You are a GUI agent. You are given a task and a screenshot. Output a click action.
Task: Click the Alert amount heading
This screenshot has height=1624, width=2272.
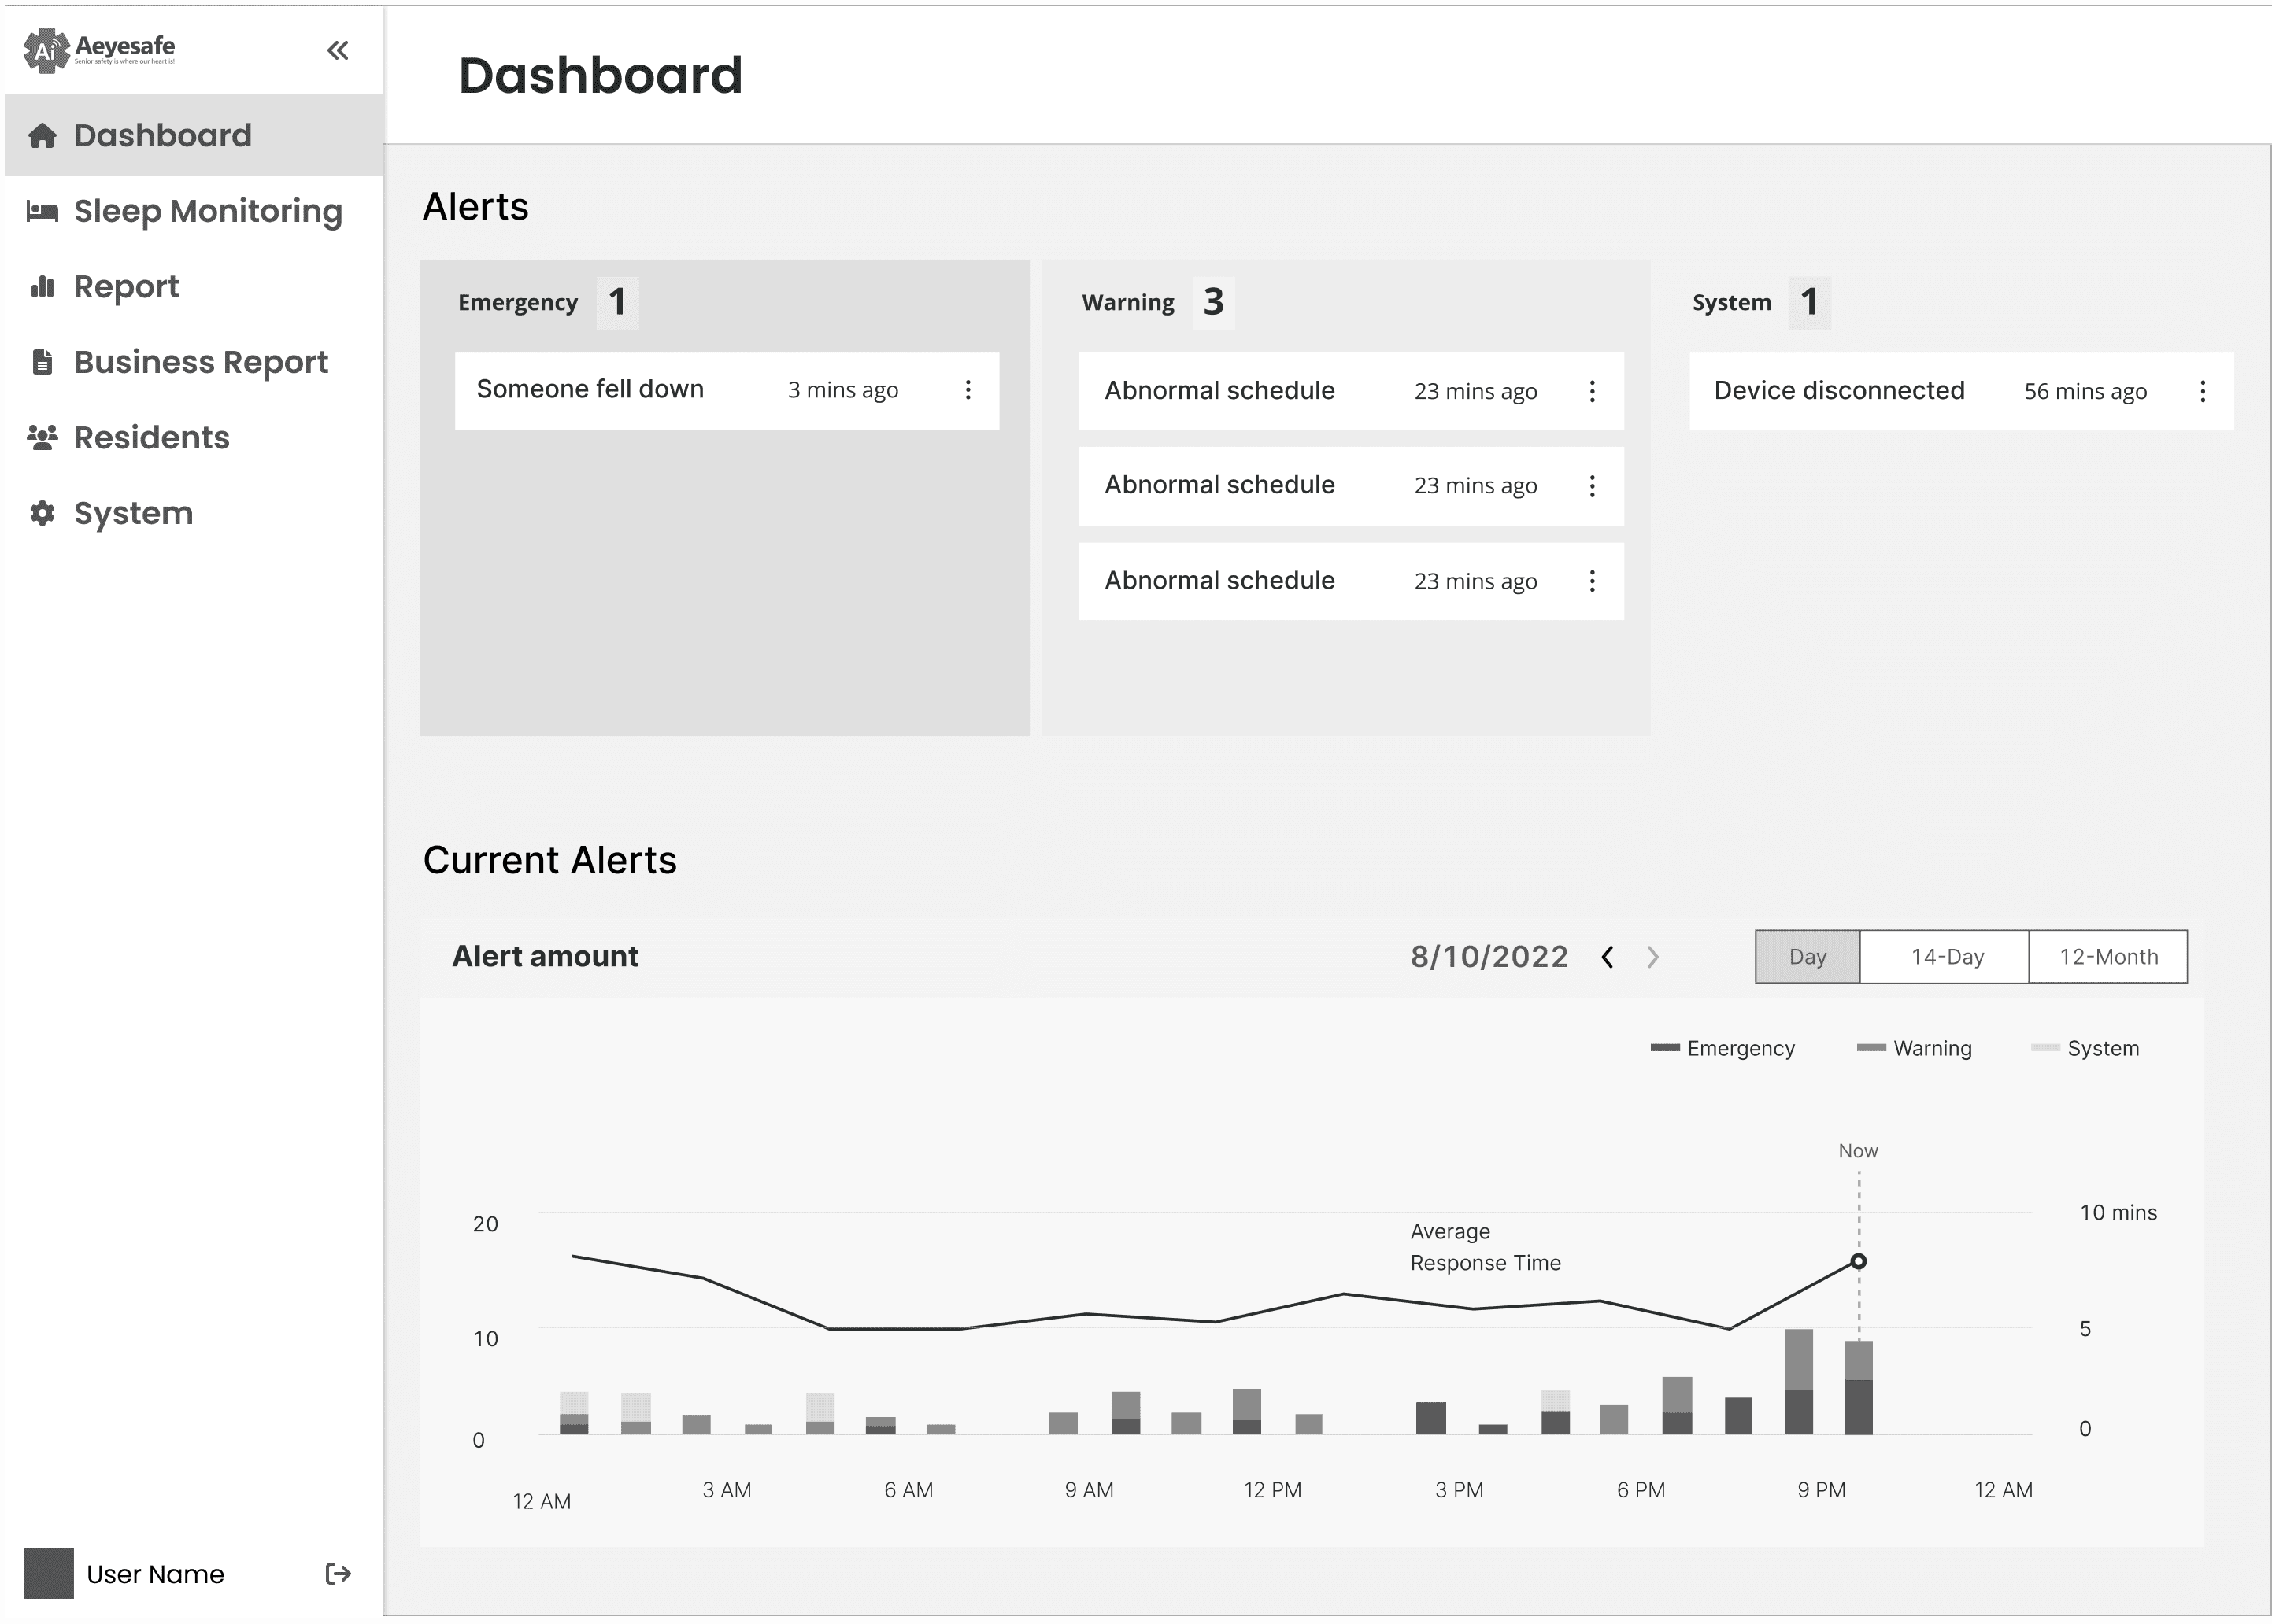(x=546, y=957)
